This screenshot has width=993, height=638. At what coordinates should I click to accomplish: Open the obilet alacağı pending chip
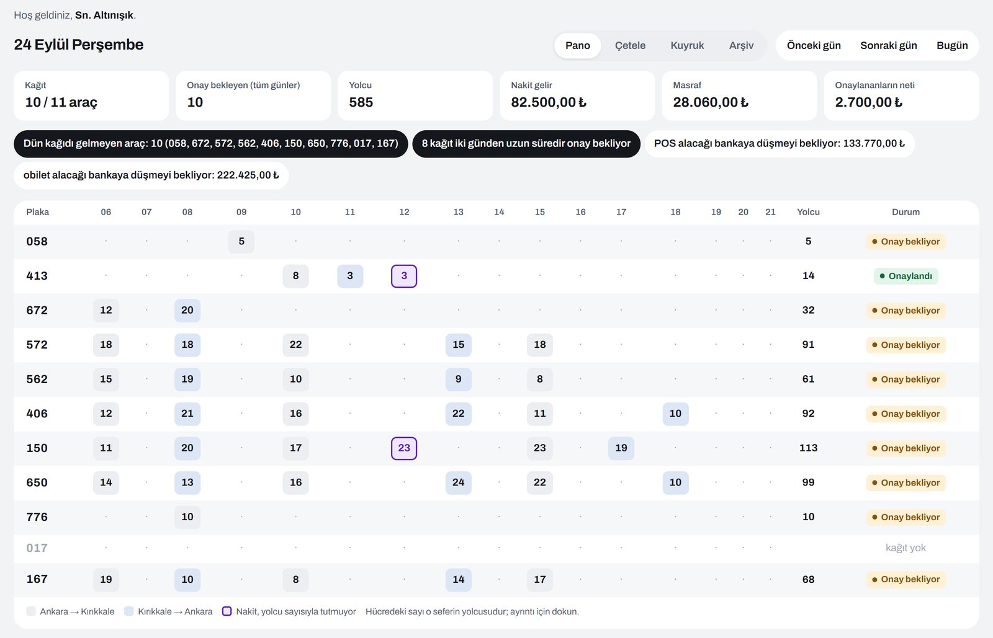click(x=151, y=175)
